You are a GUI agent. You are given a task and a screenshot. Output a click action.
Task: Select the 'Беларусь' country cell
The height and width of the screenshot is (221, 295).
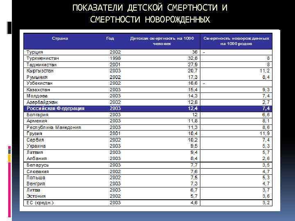point(38,165)
